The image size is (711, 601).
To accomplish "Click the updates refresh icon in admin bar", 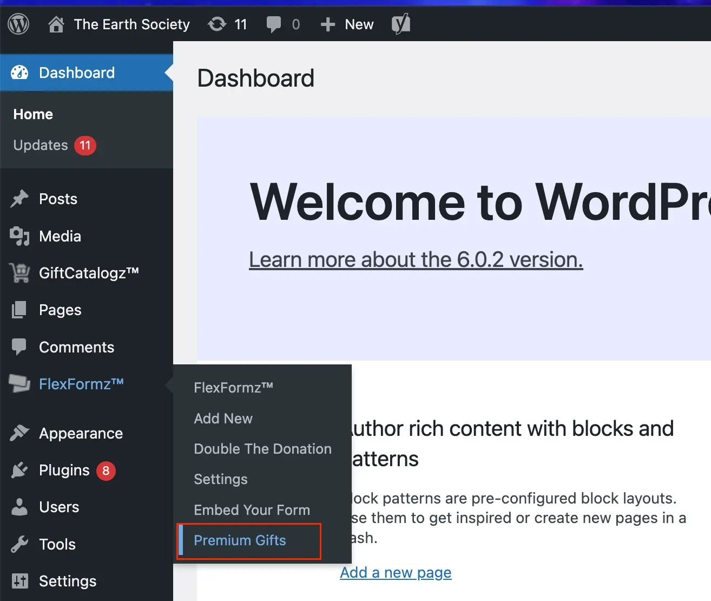I will (x=217, y=24).
